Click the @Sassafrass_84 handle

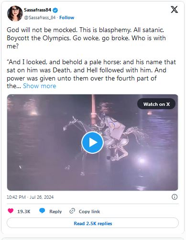(40, 18)
